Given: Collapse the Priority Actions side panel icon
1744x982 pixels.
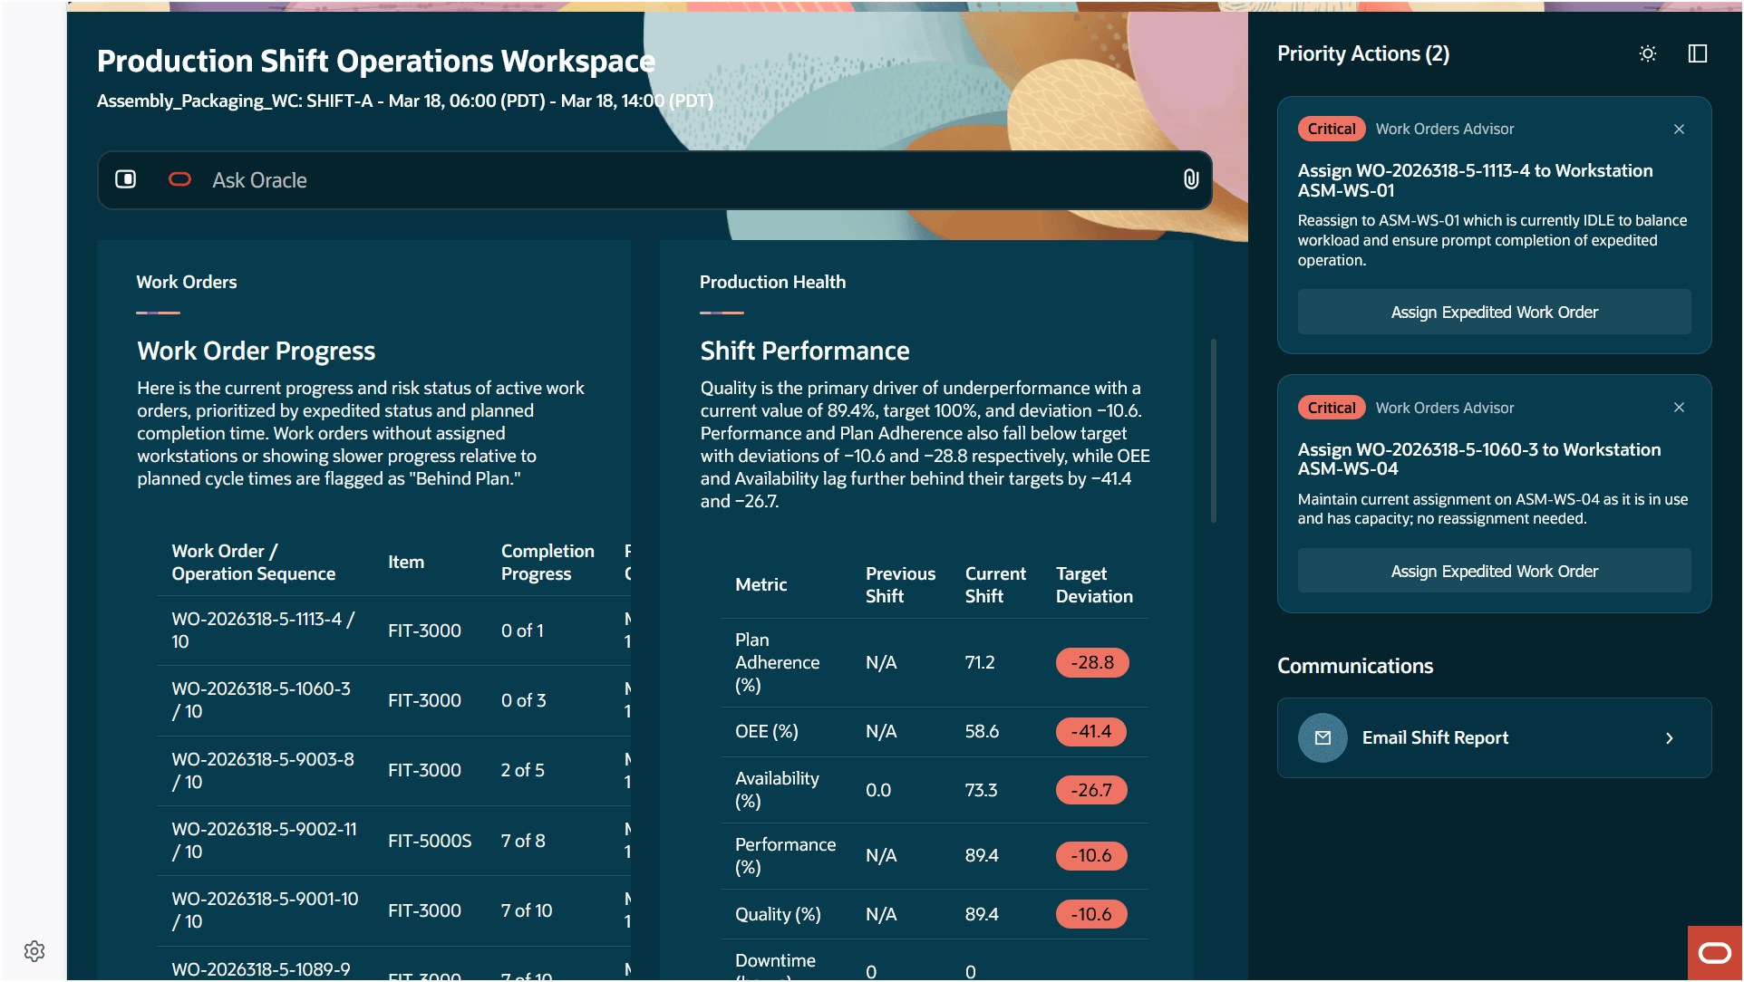Looking at the screenshot, I should coord(1697,53).
